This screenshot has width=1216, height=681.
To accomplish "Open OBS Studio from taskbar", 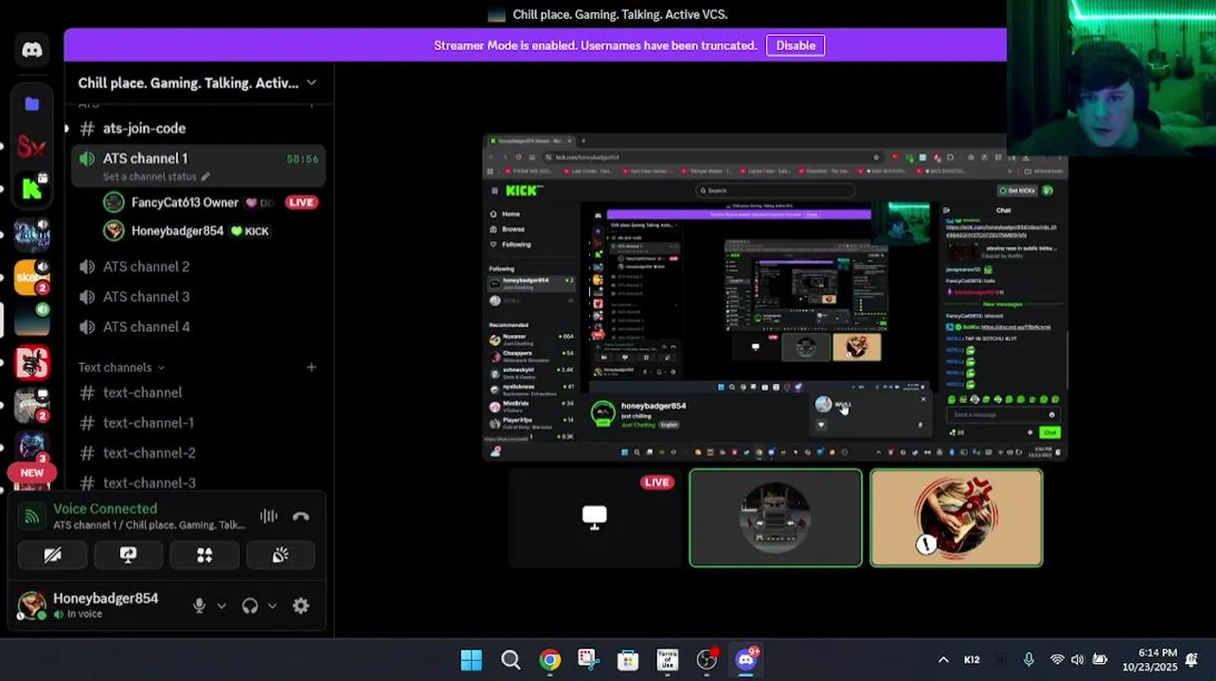I will [706, 660].
